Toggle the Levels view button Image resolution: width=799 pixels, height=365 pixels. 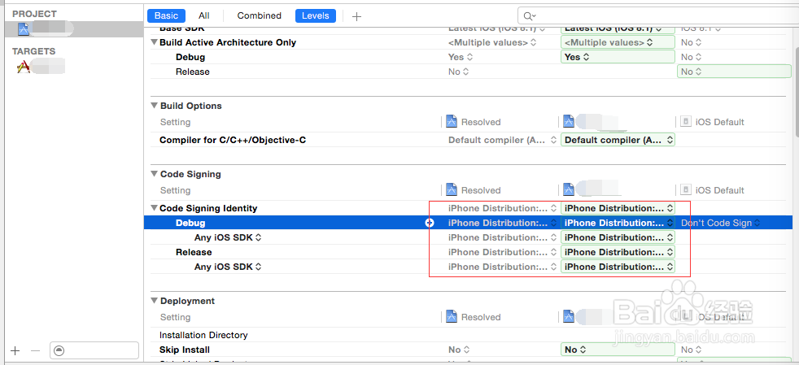coord(315,15)
